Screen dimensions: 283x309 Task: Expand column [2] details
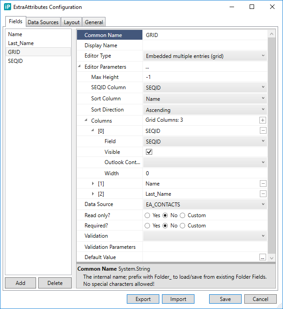(93, 194)
